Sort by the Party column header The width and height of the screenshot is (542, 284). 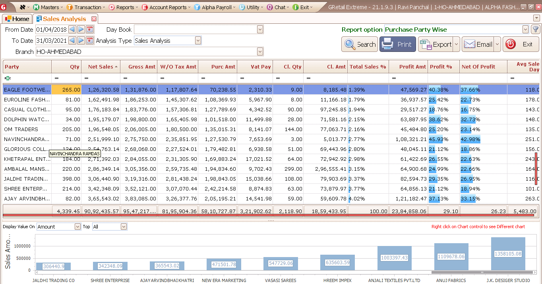pyautogui.click(x=27, y=67)
